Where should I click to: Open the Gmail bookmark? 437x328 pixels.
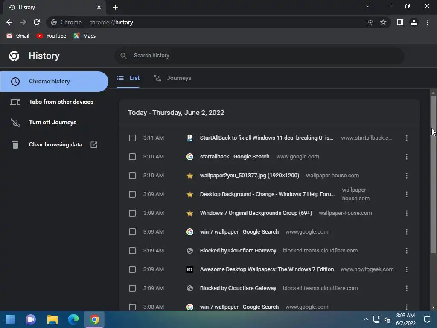pyautogui.click(x=18, y=36)
